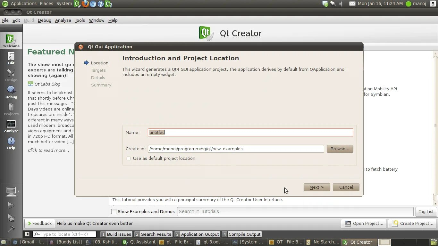The height and width of the screenshot is (246, 438).
Task: Switch to Buddy List in taskbar
Action: 65,242
